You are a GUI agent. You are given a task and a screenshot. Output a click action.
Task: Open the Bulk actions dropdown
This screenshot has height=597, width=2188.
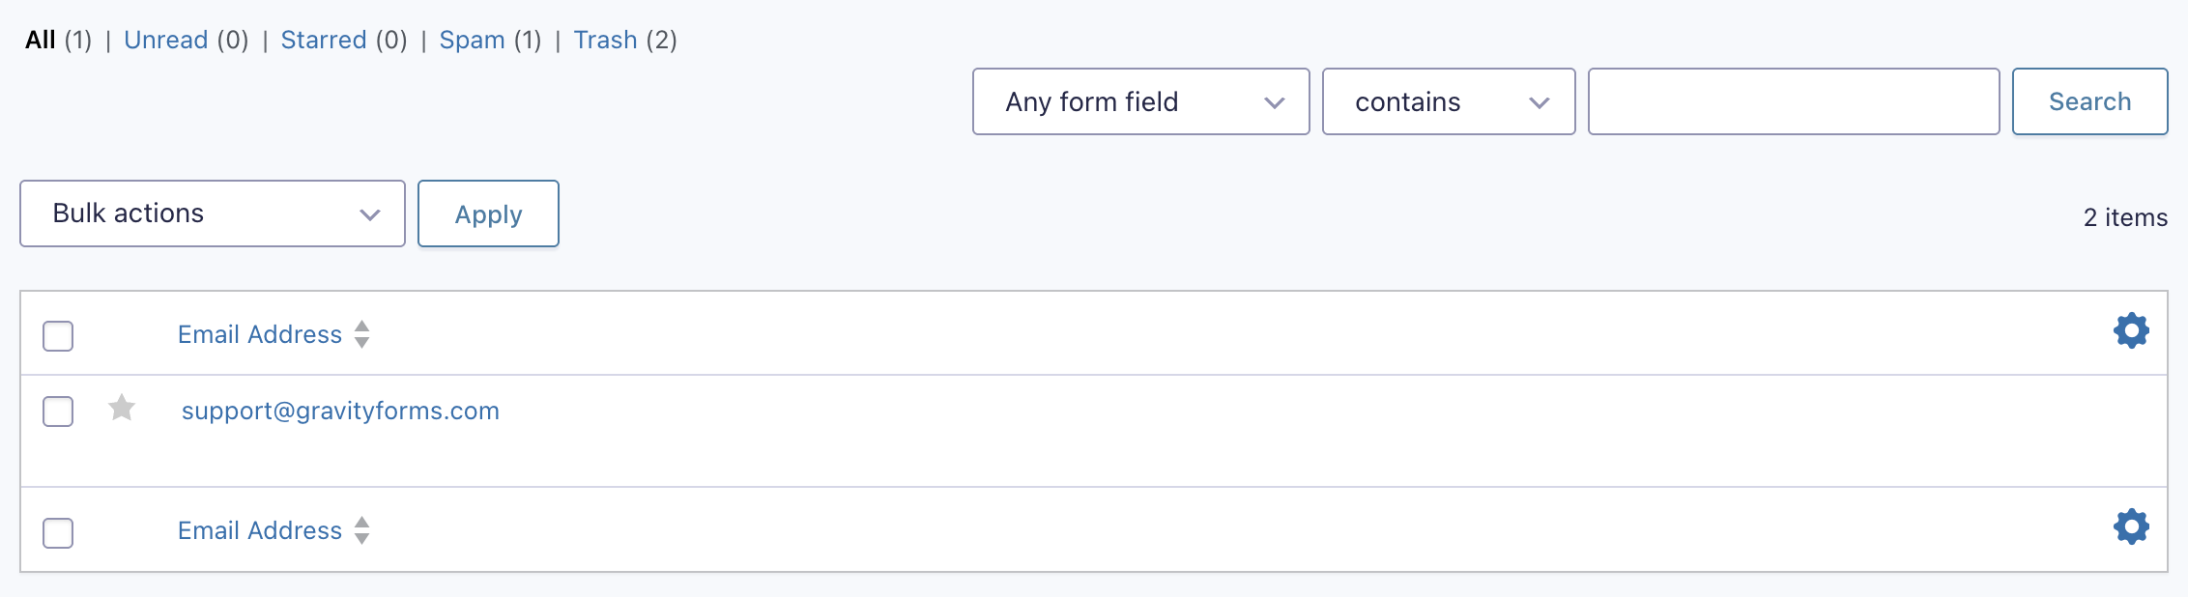[213, 213]
